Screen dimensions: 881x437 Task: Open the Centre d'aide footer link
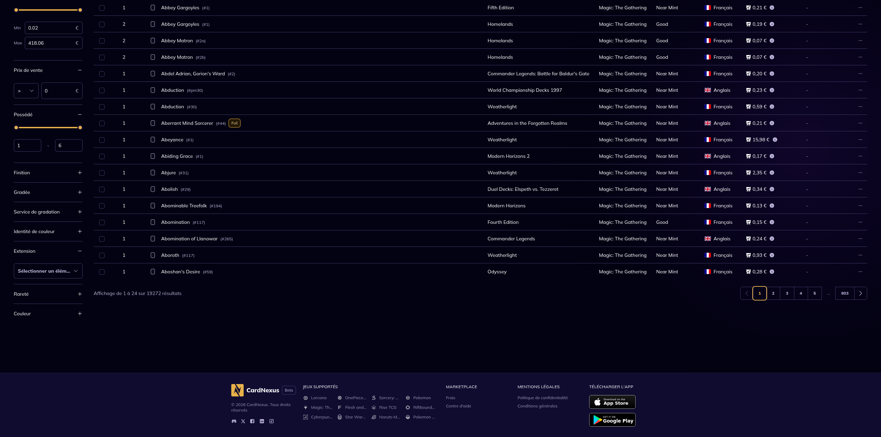458,406
